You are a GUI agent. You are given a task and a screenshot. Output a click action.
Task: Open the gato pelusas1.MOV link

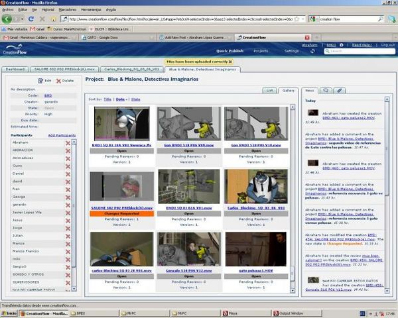[x=256, y=271]
